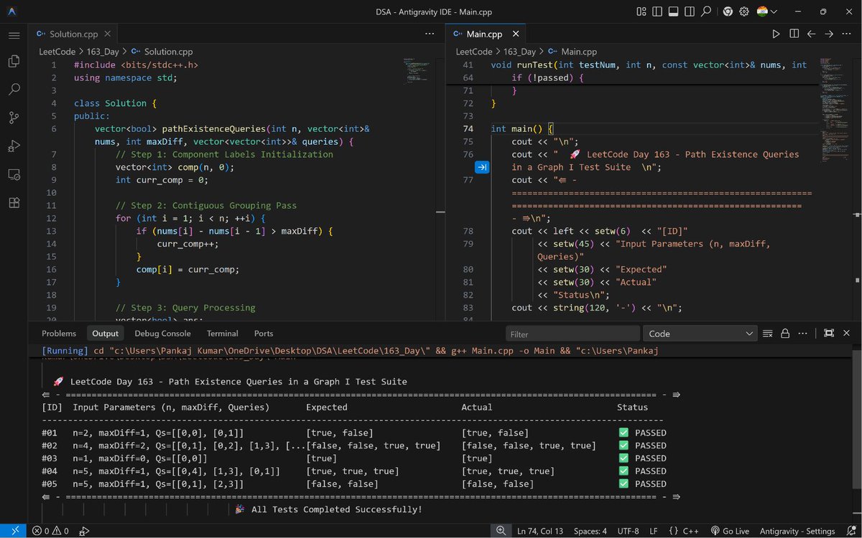Open more actions for the Main.cpp editor group
The width and height of the screenshot is (862, 538).
click(x=847, y=34)
